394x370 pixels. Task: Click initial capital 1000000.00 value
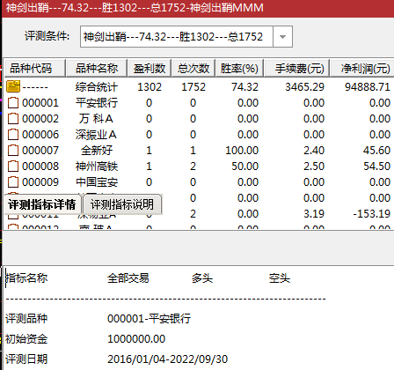[x=136, y=339]
